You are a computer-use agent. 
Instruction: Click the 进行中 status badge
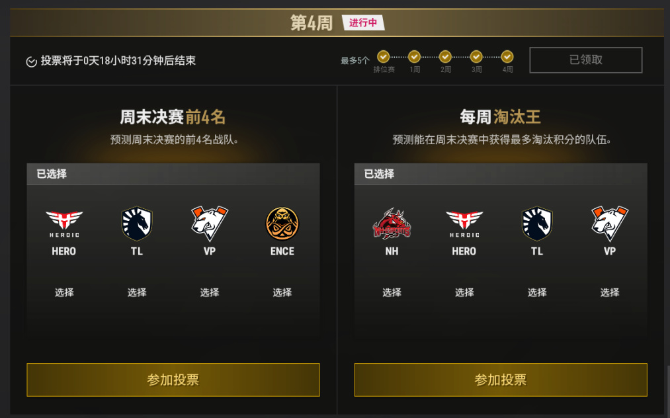(x=363, y=22)
